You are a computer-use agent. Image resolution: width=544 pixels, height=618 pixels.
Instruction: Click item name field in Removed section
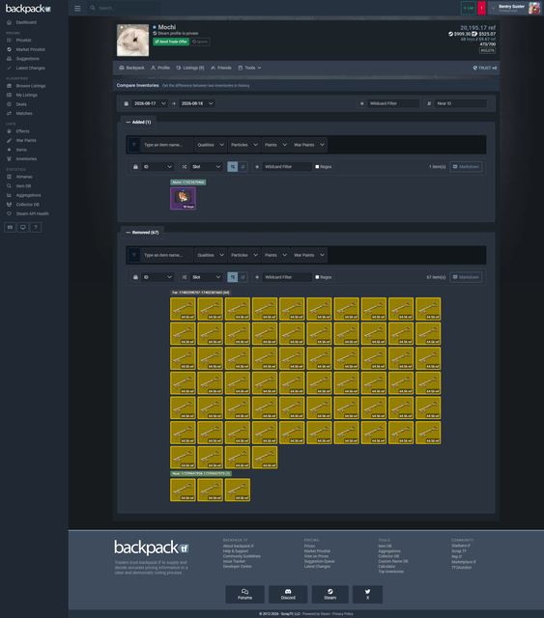pos(167,255)
